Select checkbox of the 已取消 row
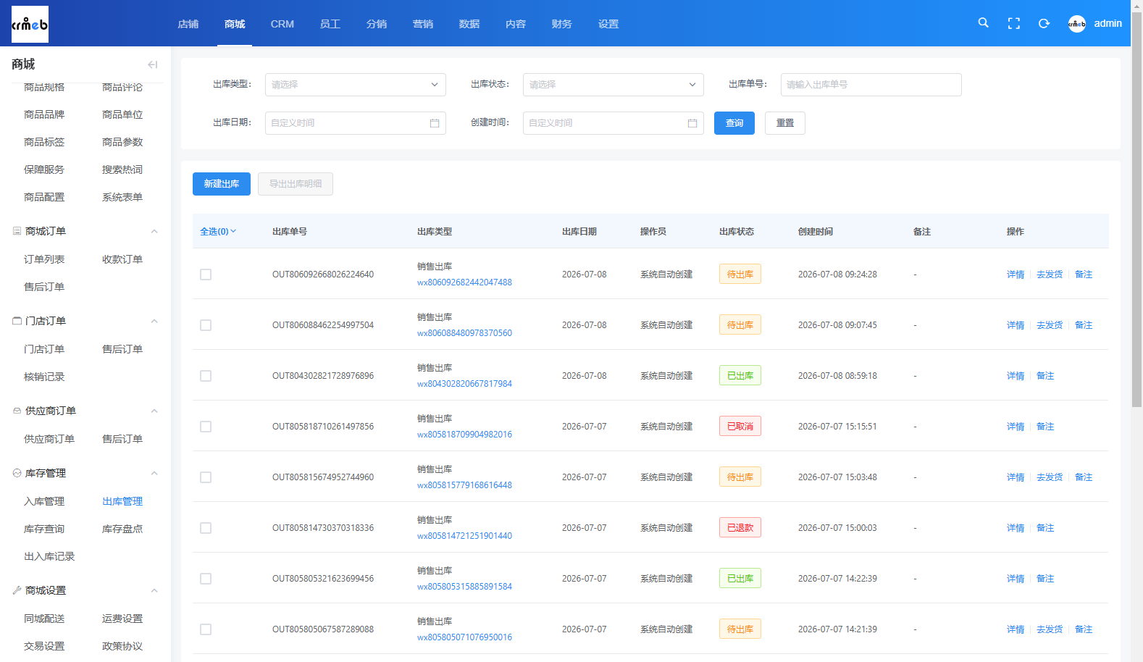1143x662 pixels. click(x=206, y=427)
